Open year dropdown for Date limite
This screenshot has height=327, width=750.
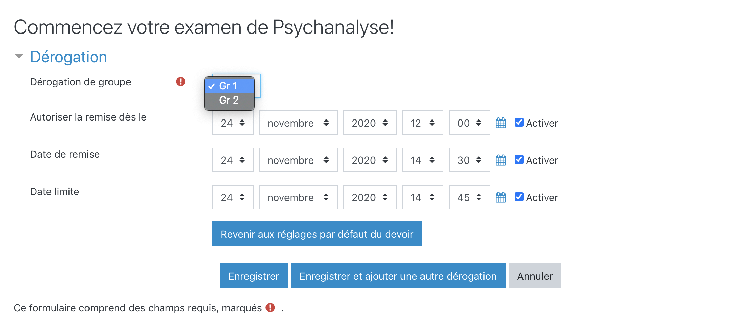coord(370,197)
